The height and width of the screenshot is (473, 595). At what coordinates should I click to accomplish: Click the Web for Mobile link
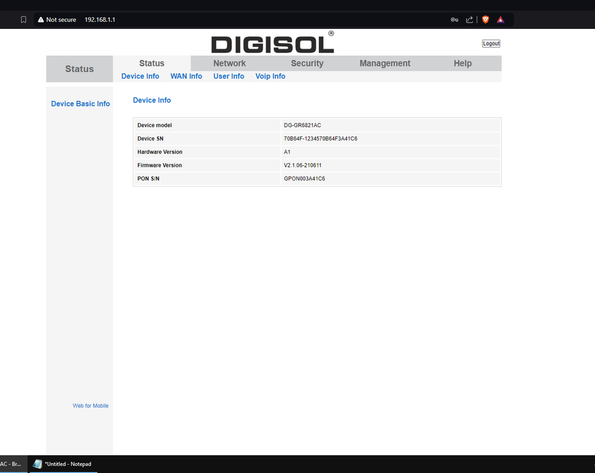[x=90, y=406]
